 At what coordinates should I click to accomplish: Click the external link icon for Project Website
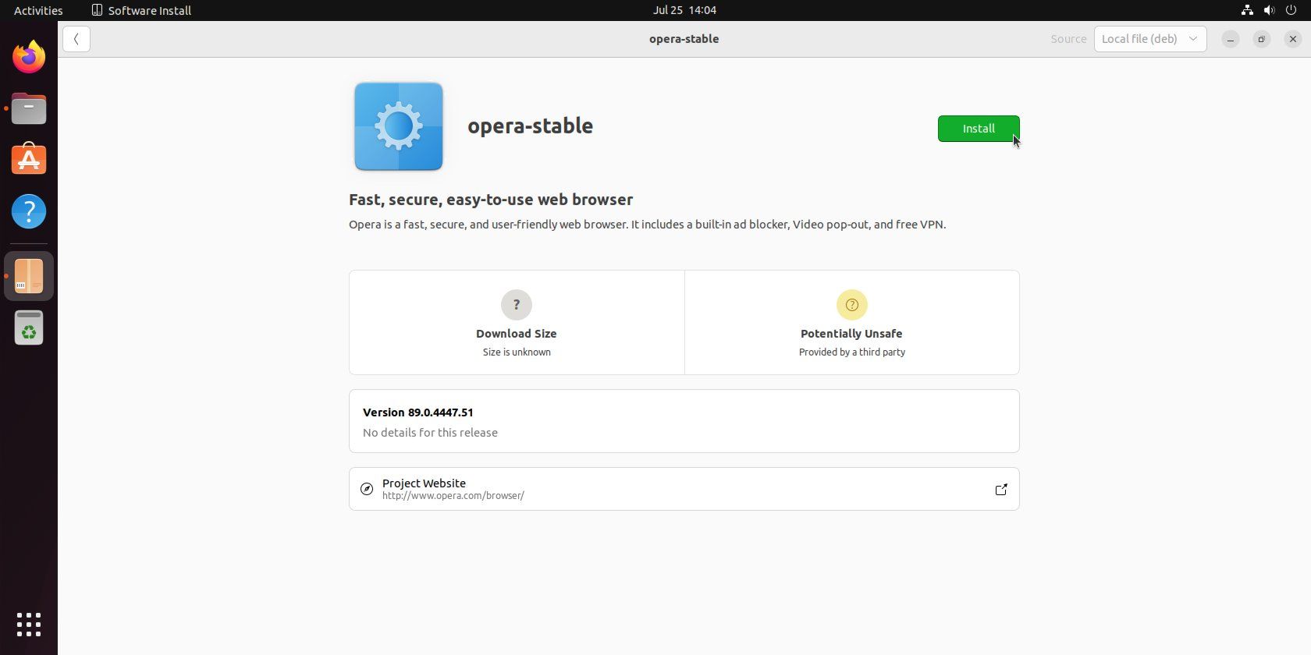[1001, 490]
